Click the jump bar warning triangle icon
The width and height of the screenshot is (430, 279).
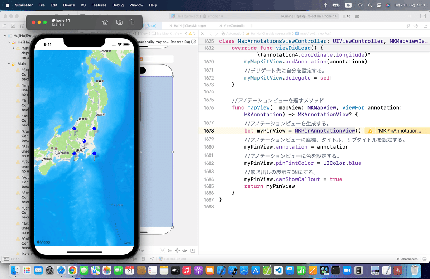point(190,33)
